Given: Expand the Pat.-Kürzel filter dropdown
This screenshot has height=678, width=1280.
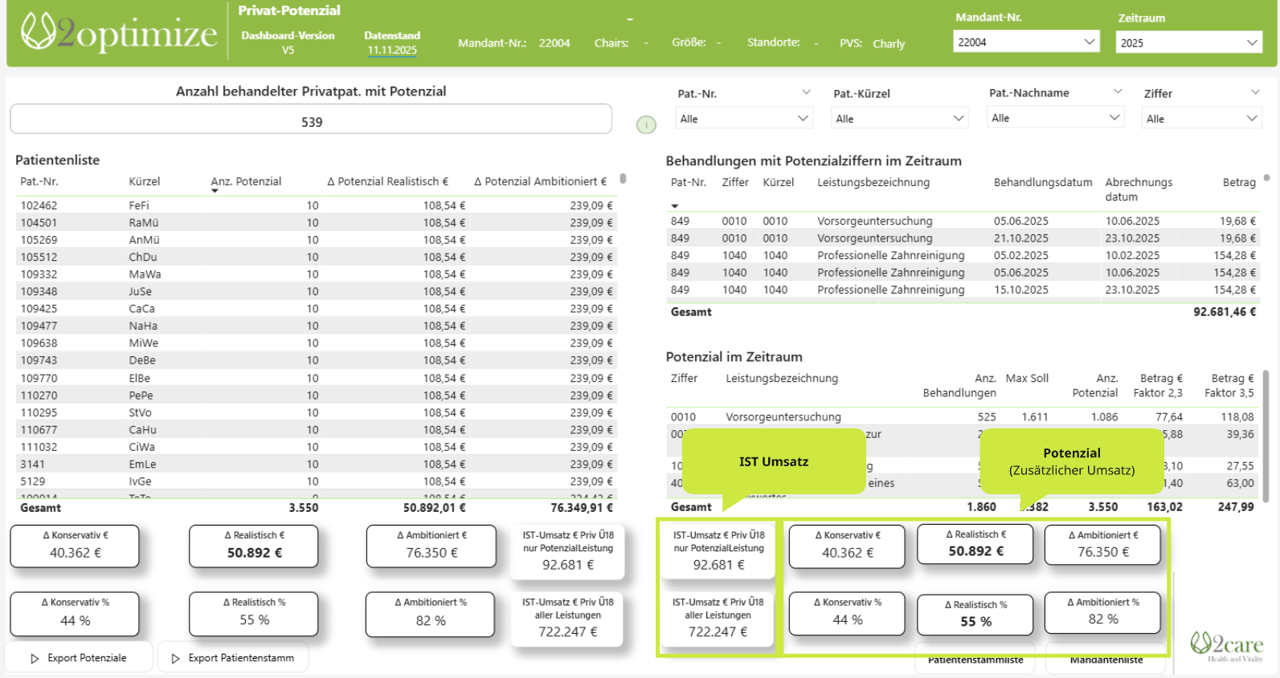Looking at the screenshot, I should 899,119.
